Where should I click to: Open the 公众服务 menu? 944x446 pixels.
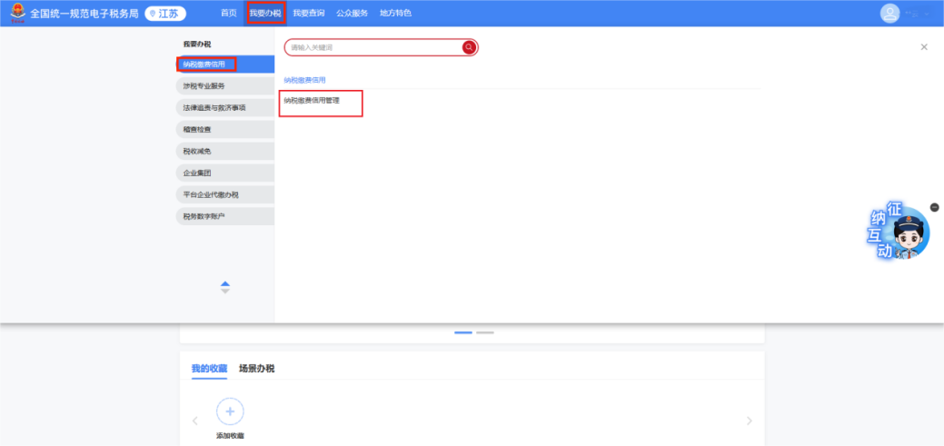[352, 14]
